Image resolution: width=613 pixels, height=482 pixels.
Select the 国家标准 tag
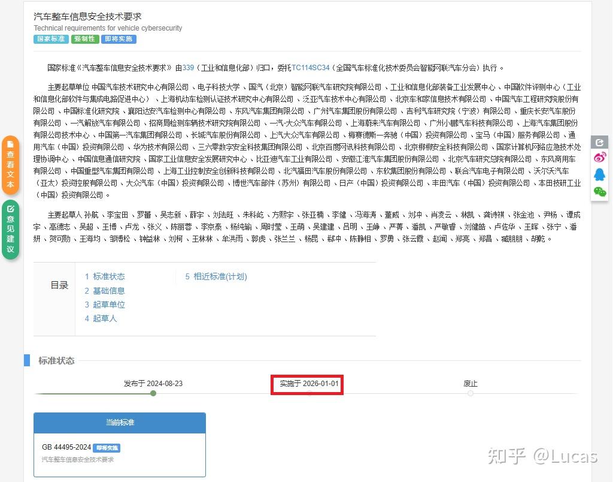coord(50,38)
